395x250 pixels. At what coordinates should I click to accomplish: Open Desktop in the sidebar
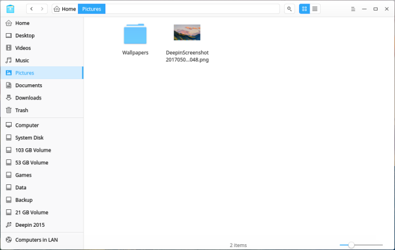click(42, 35)
